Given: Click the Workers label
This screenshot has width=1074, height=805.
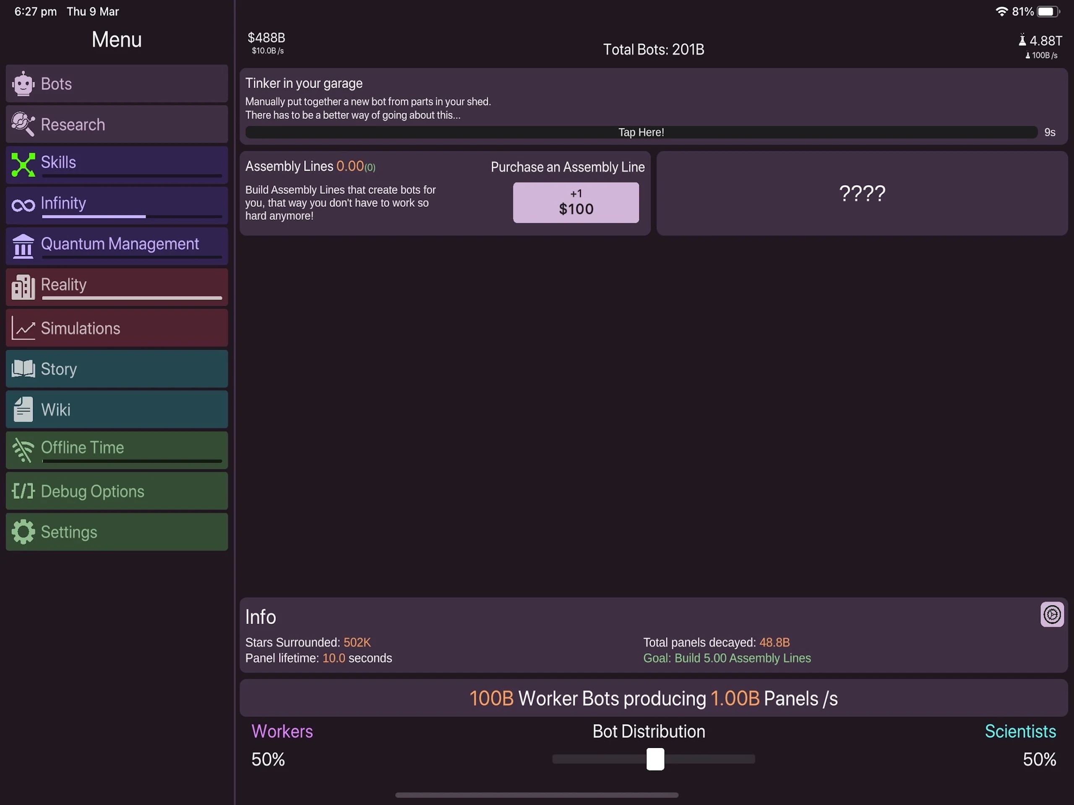Looking at the screenshot, I should click(282, 731).
